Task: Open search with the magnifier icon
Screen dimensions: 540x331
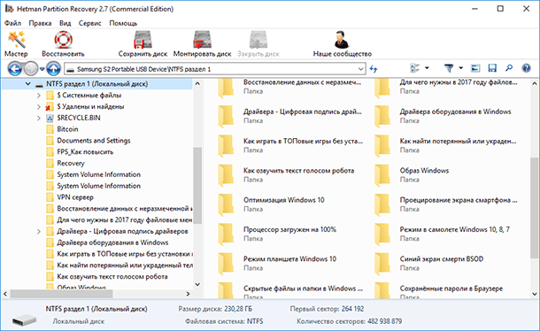Action: coord(509,68)
